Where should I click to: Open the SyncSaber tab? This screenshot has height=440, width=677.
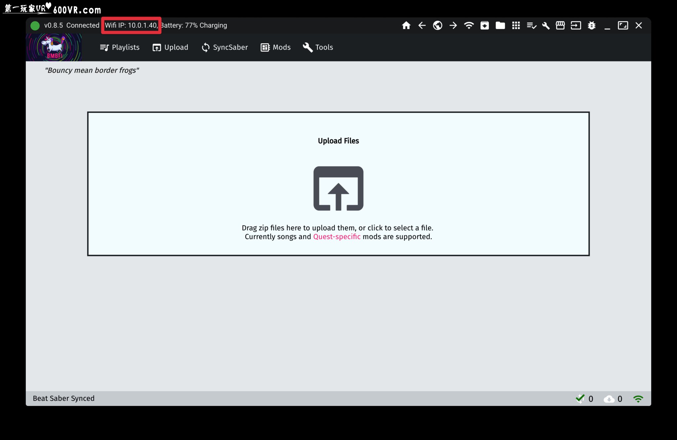(x=225, y=47)
